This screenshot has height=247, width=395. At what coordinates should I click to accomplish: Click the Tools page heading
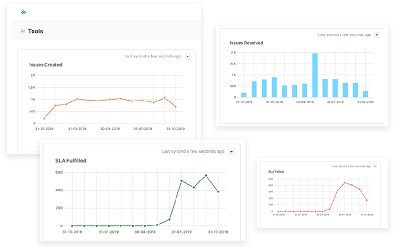coord(35,31)
